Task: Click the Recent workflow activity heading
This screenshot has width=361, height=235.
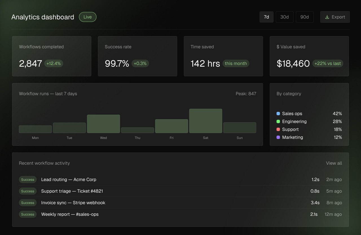Action: pyautogui.click(x=44, y=163)
